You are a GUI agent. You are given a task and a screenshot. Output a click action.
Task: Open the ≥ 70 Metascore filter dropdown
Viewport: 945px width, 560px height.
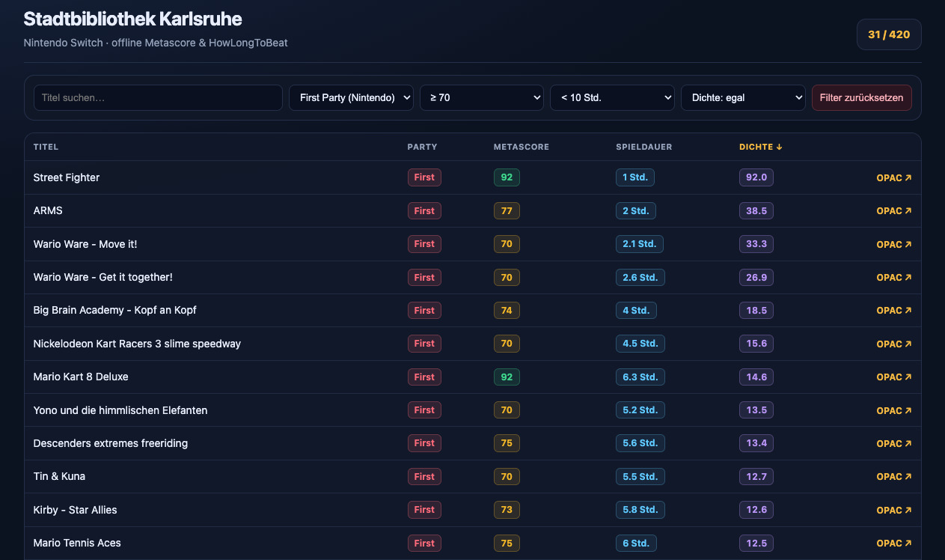coord(482,97)
